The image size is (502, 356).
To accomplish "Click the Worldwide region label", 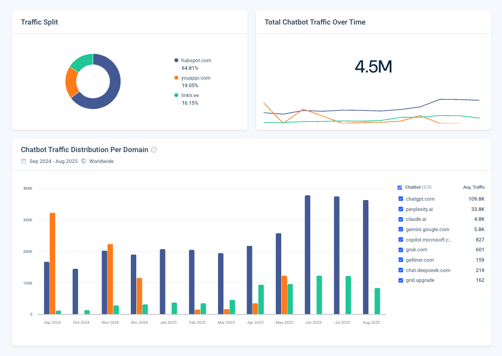I will coord(101,161).
